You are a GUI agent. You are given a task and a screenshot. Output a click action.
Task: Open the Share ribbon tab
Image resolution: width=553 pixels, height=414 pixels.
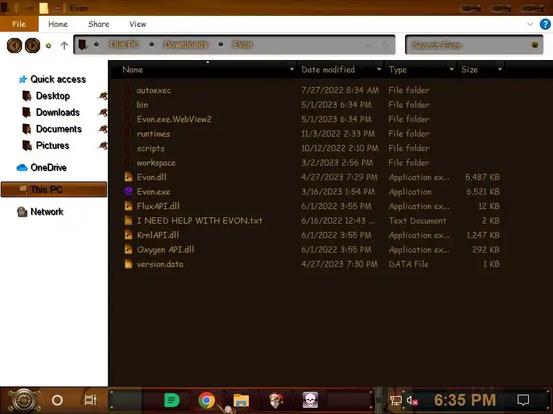(98, 24)
